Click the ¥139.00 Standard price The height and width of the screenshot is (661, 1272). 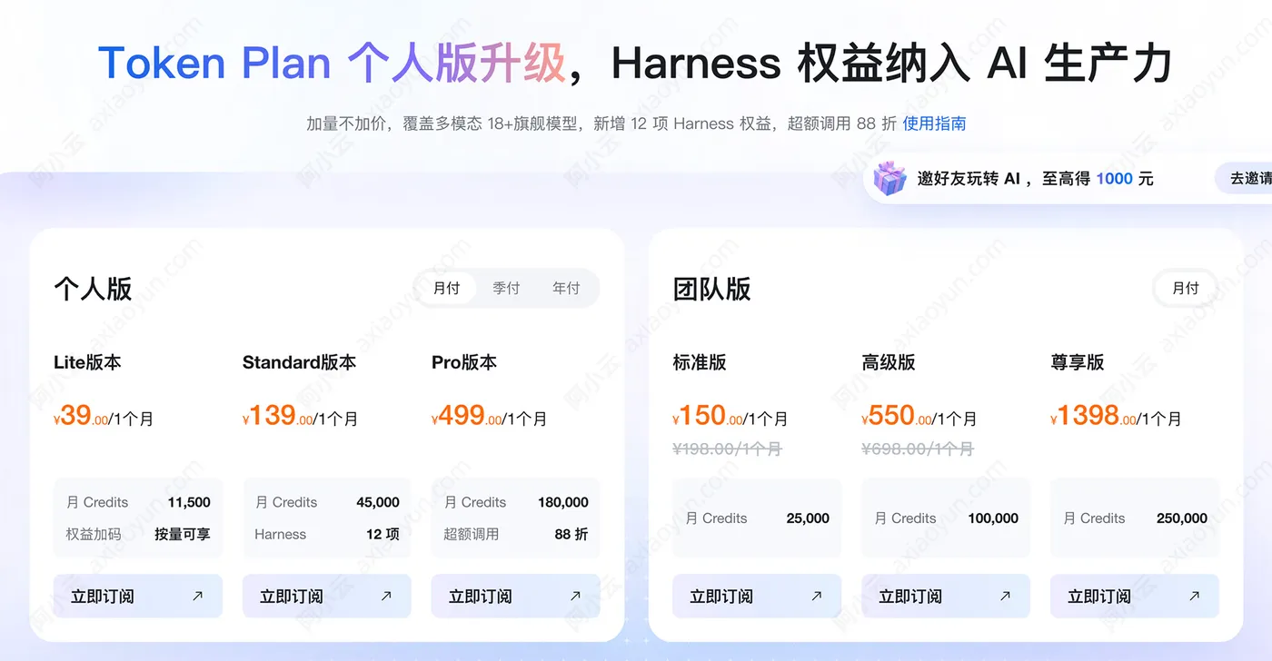277,417
